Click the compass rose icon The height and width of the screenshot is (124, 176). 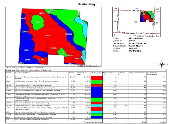[x=162, y=64]
